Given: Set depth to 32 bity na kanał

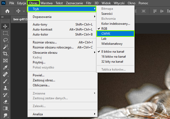Looking at the screenshot, I should [115, 62].
